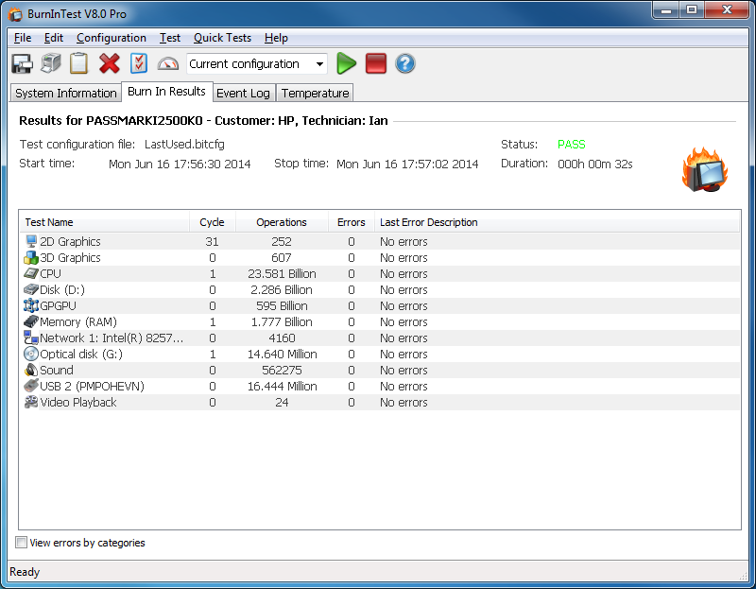Open the Quick Tests menu
Screen dimensions: 756x589
click(x=222, y=38)
